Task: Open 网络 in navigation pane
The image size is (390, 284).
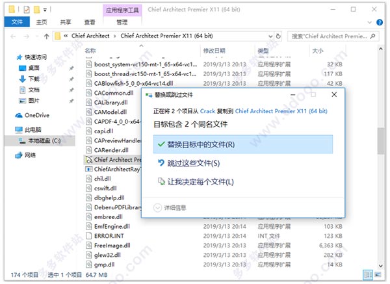Action: (x=25, y=155)
